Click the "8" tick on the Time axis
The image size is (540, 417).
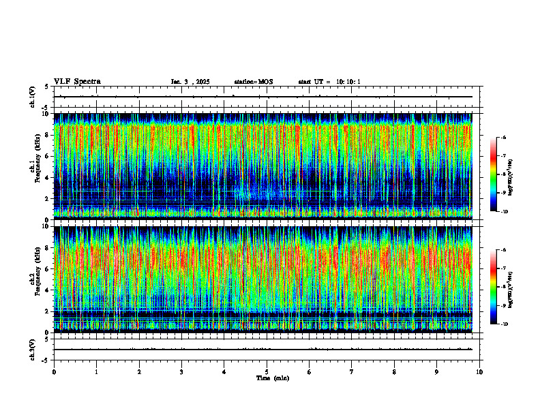point(394,372)
